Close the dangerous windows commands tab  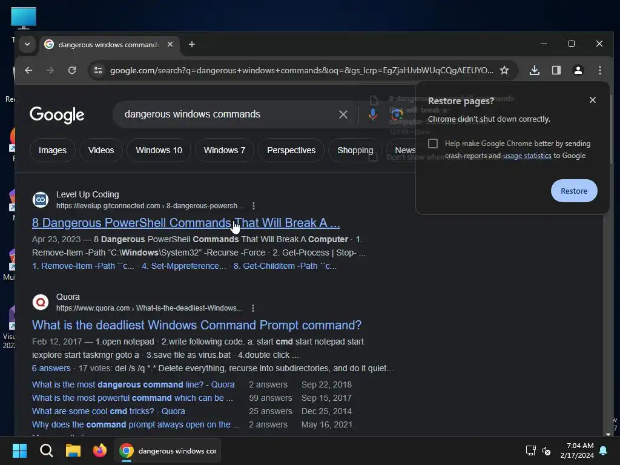click(x=170, y=44)
